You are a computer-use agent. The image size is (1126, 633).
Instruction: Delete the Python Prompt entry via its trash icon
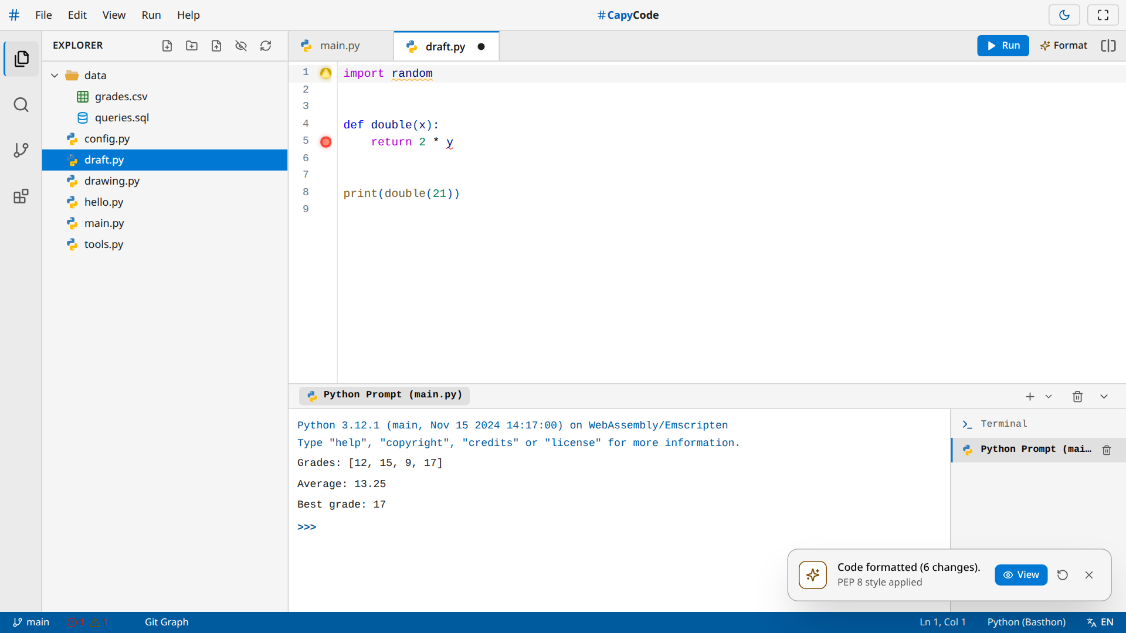[1107, 450]
